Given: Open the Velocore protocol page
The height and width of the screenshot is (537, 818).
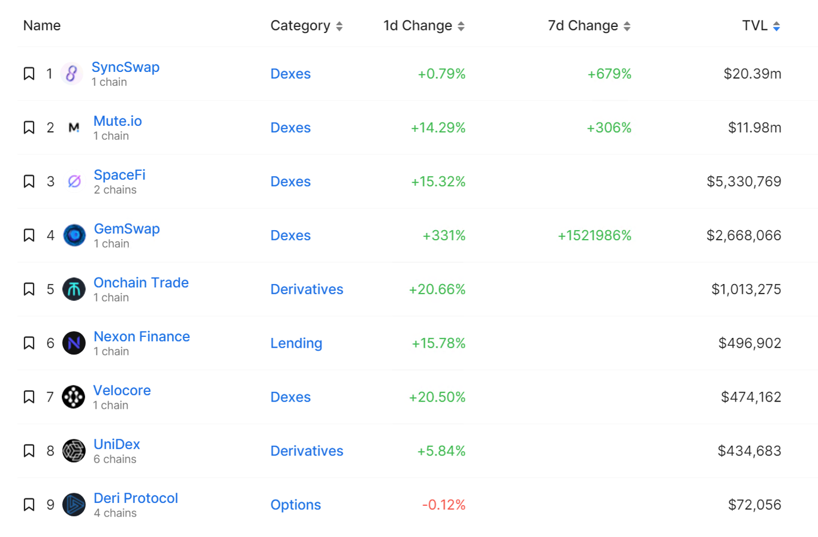Looking at the screenshot, I should click(x=122, y=391).
